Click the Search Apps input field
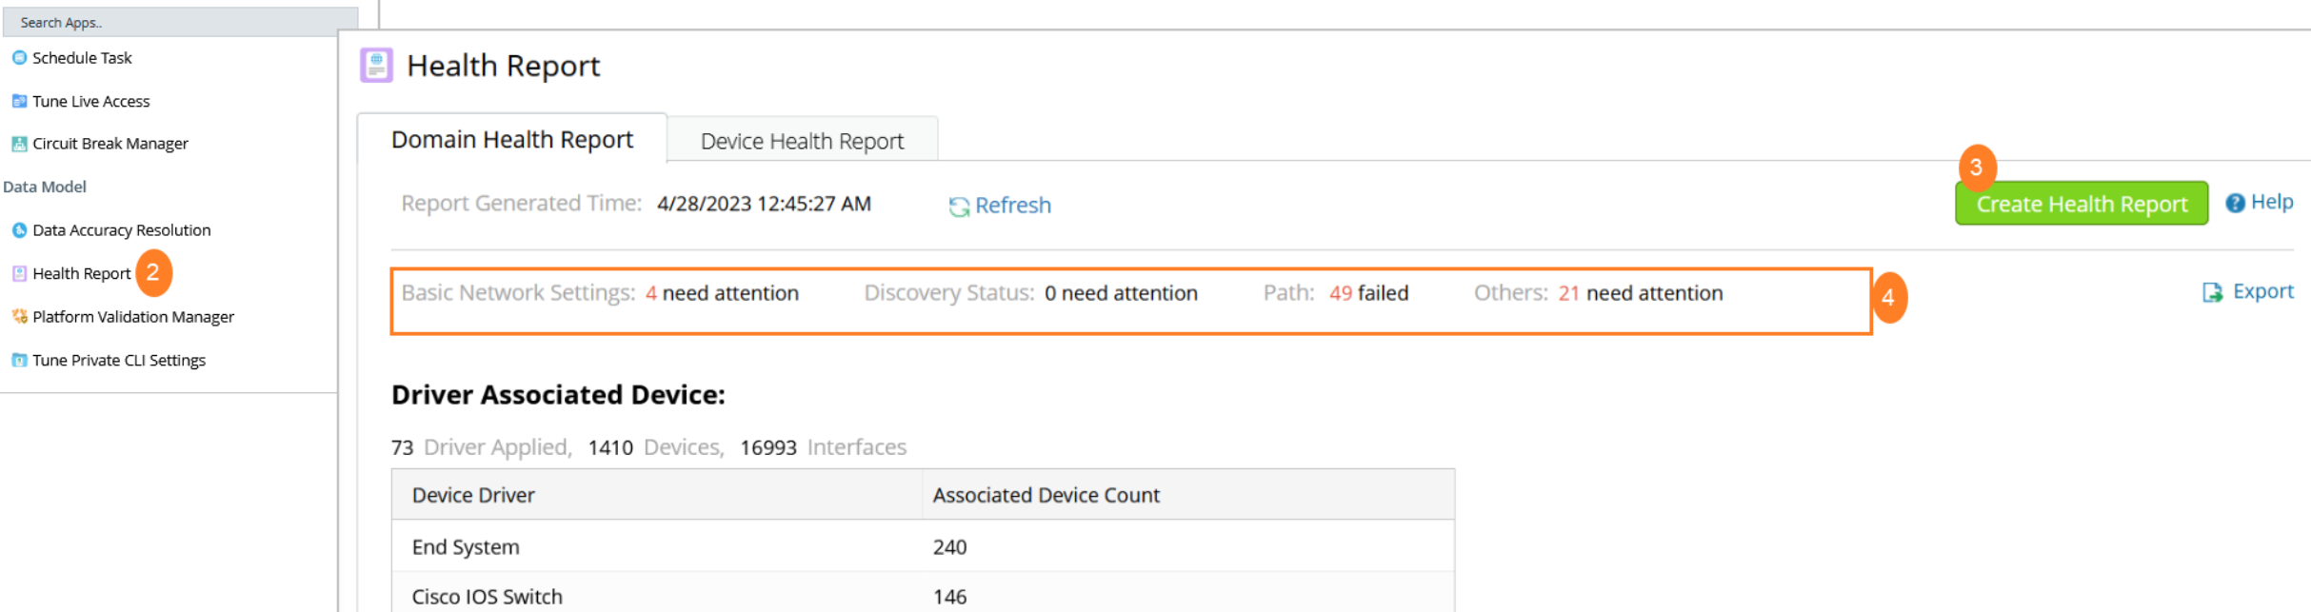2311x612 pixels. (x=181, y=22)
